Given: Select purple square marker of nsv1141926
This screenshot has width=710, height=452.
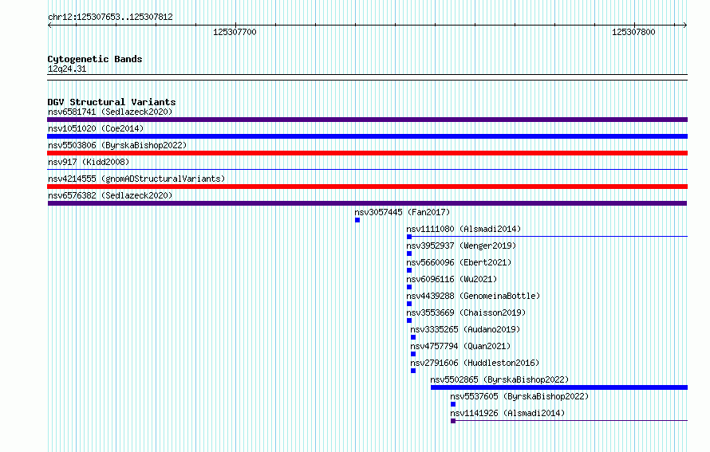Looking at the screenshot, I should 453,421.
